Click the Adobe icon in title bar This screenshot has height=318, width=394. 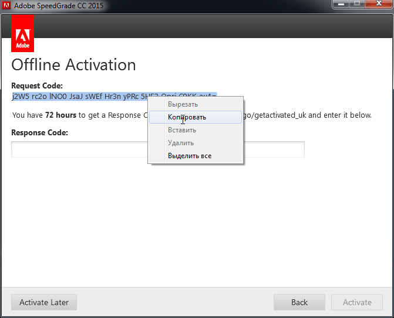click(6, 5)
